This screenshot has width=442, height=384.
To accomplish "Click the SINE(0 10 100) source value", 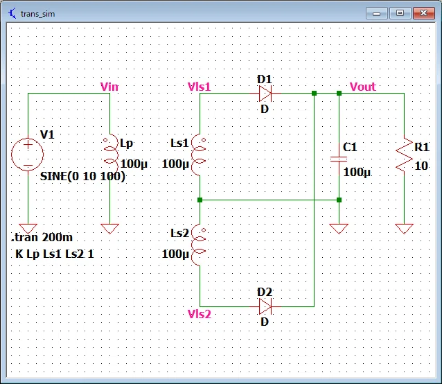I will point(82,177).
